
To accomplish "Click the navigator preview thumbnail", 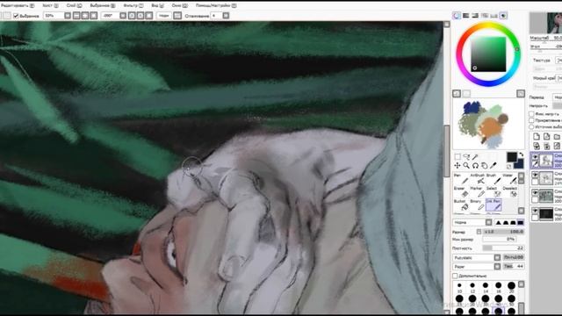I will tap(546, 23).
